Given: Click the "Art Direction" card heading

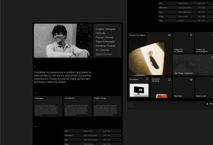Looking at the screenshot, I should 70,98.
